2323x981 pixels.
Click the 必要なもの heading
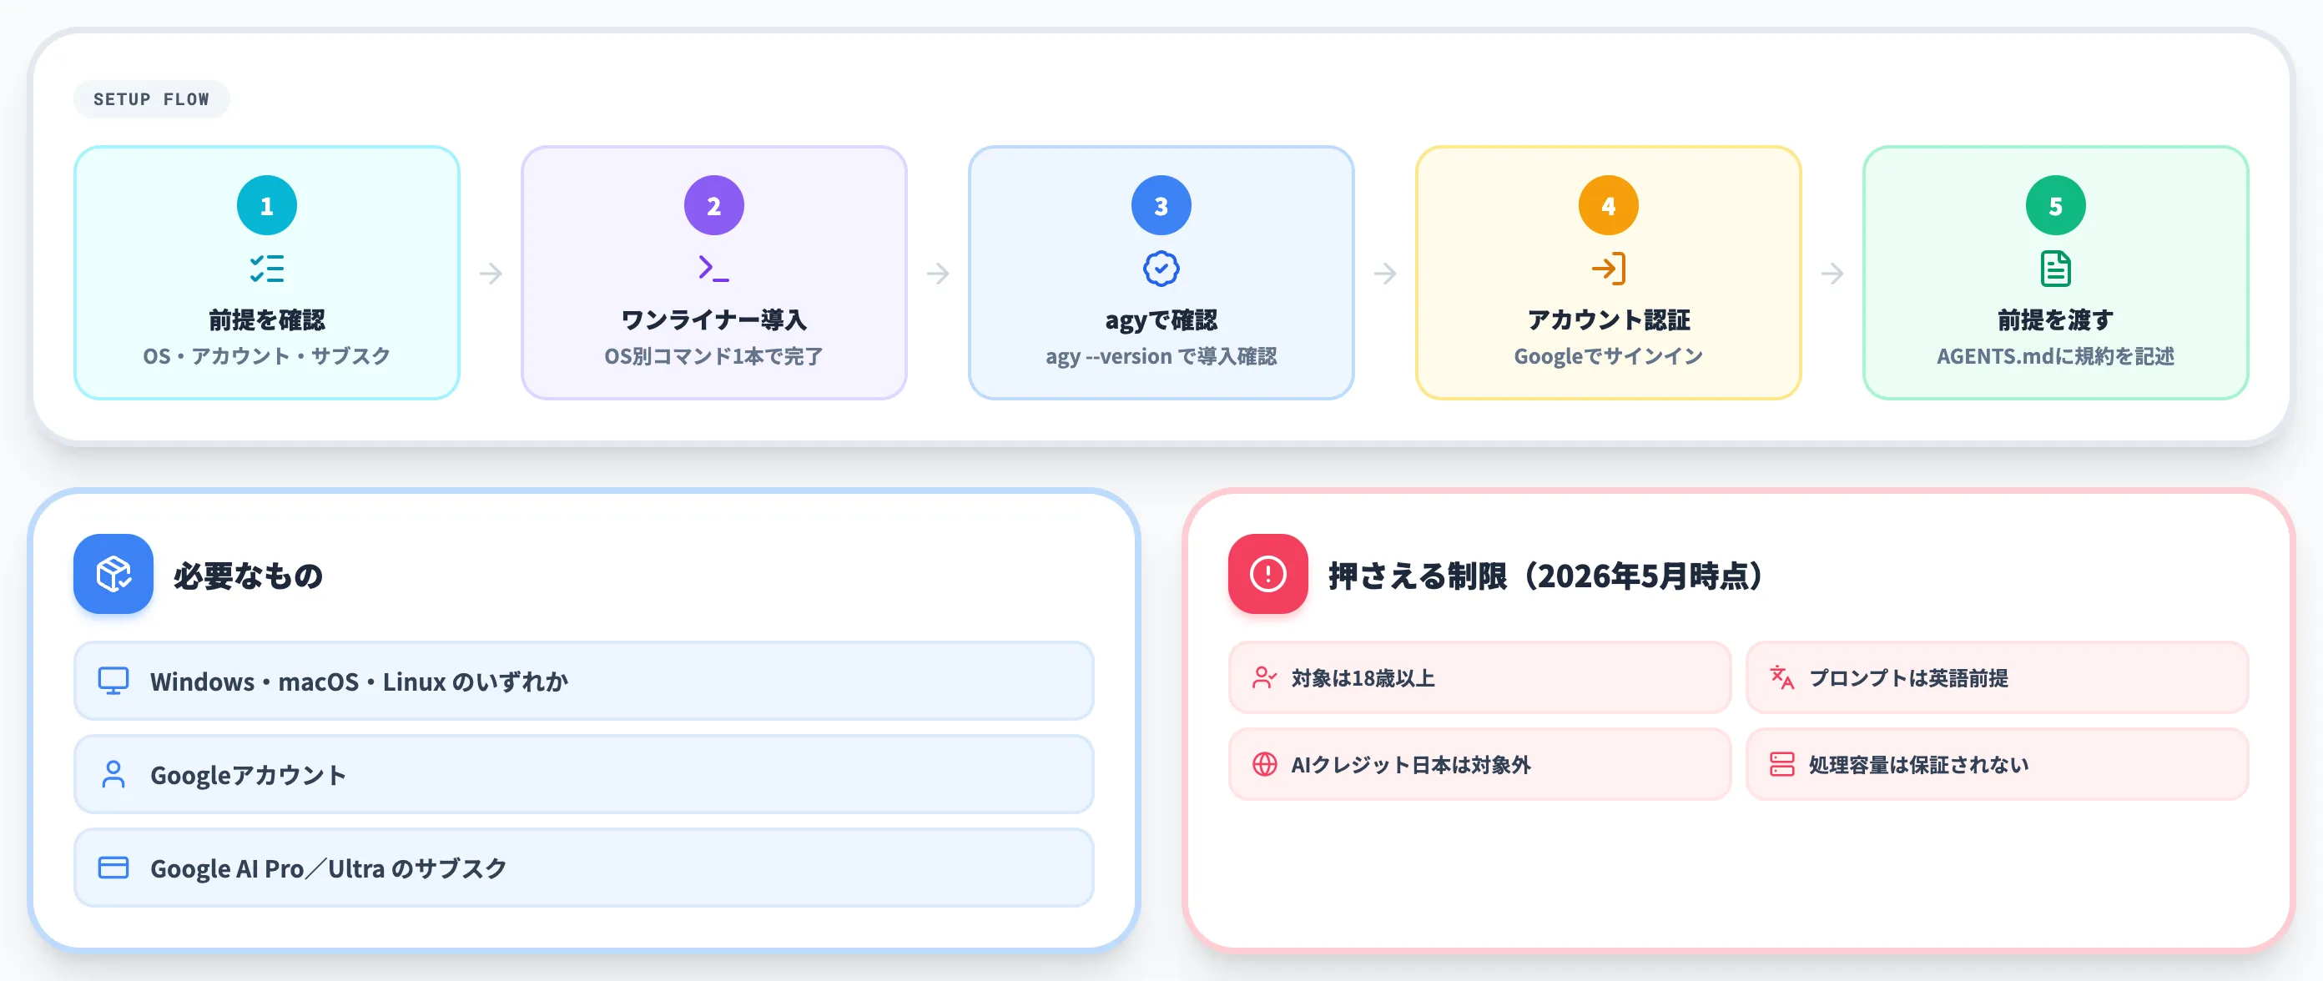point(248,576)
